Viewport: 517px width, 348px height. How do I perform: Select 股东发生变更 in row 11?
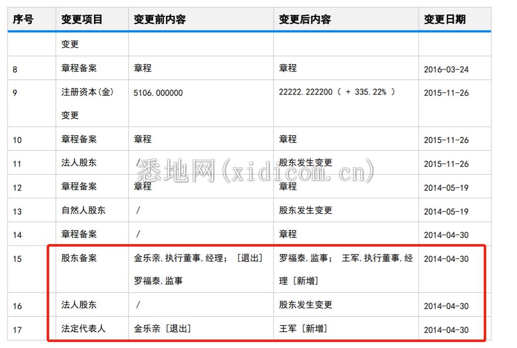pyautogui.click(x=305, y=163)
